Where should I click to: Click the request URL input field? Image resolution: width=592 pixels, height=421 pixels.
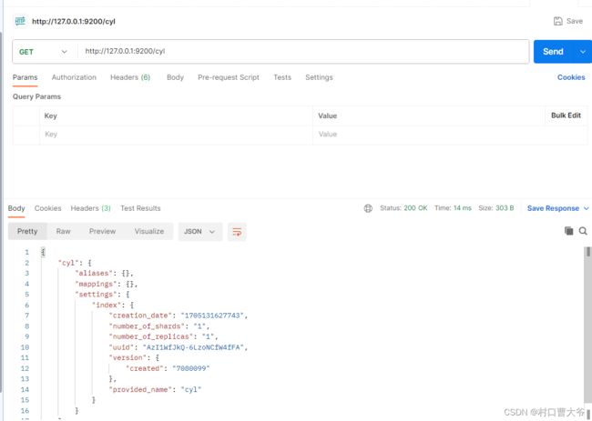(x=303, y=52)
